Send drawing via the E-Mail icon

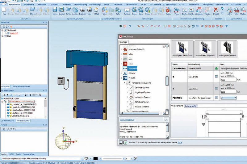(96, 10)
